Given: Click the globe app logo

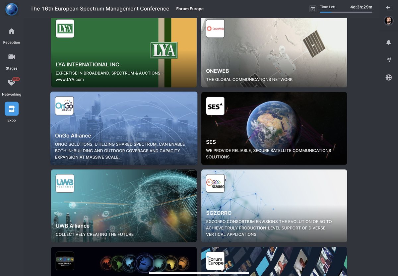Looking at the screenshot, I should 11,9.
